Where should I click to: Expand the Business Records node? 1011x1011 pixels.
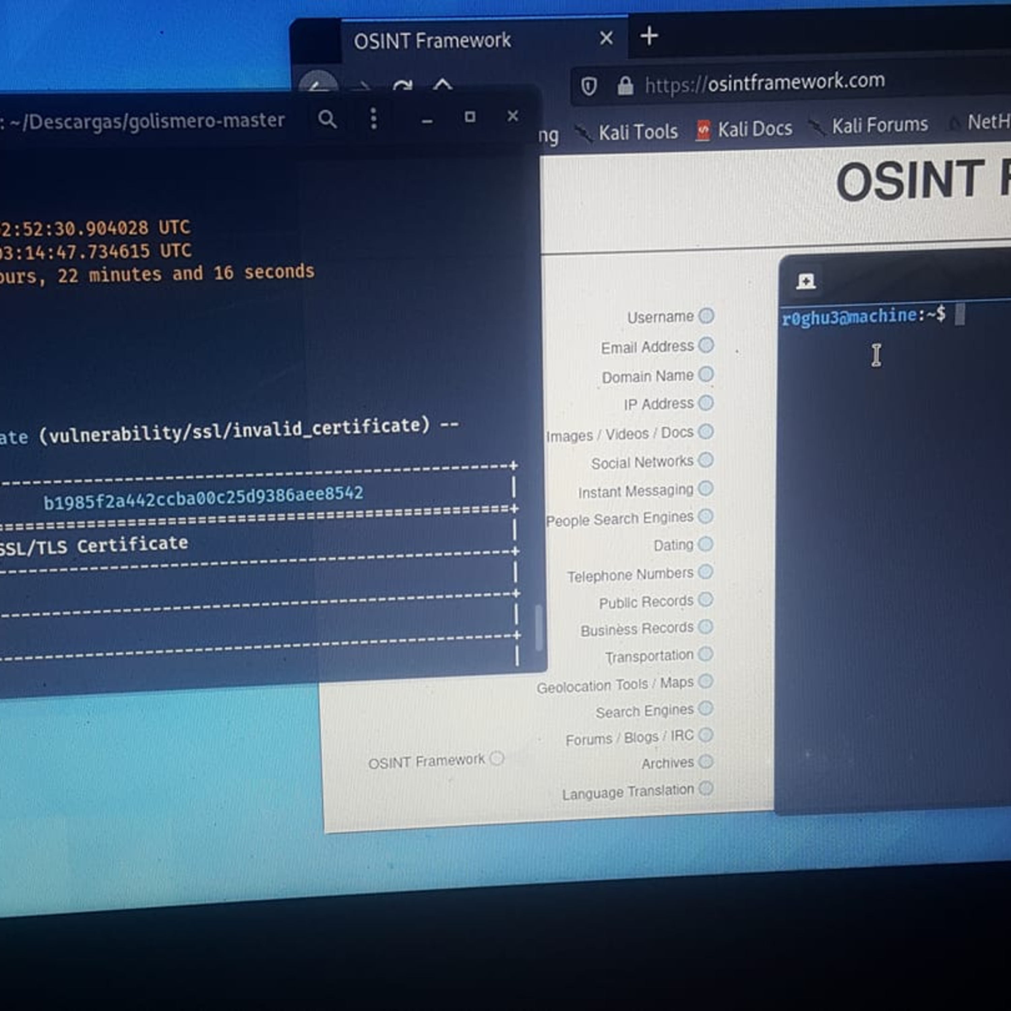pos(706,626)
